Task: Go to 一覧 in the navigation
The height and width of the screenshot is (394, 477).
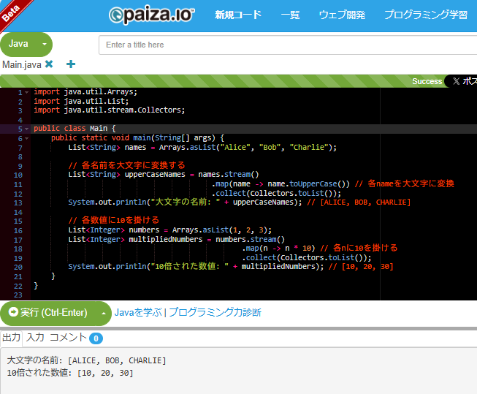Action: [290, 15]
